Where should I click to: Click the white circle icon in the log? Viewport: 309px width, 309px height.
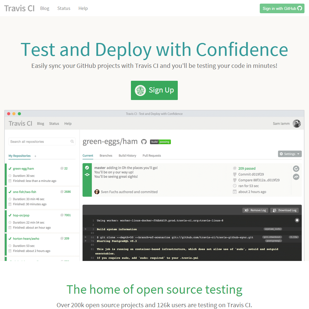click(x=297, y=220)
